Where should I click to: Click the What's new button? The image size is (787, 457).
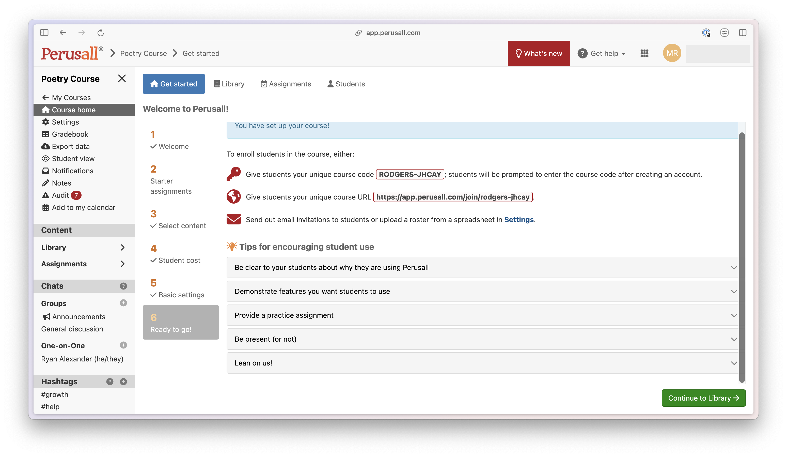click(x=539, y=53)
